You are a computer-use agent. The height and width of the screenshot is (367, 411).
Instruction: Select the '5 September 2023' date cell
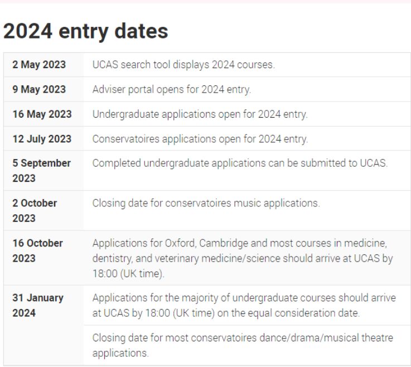[43, 171]
